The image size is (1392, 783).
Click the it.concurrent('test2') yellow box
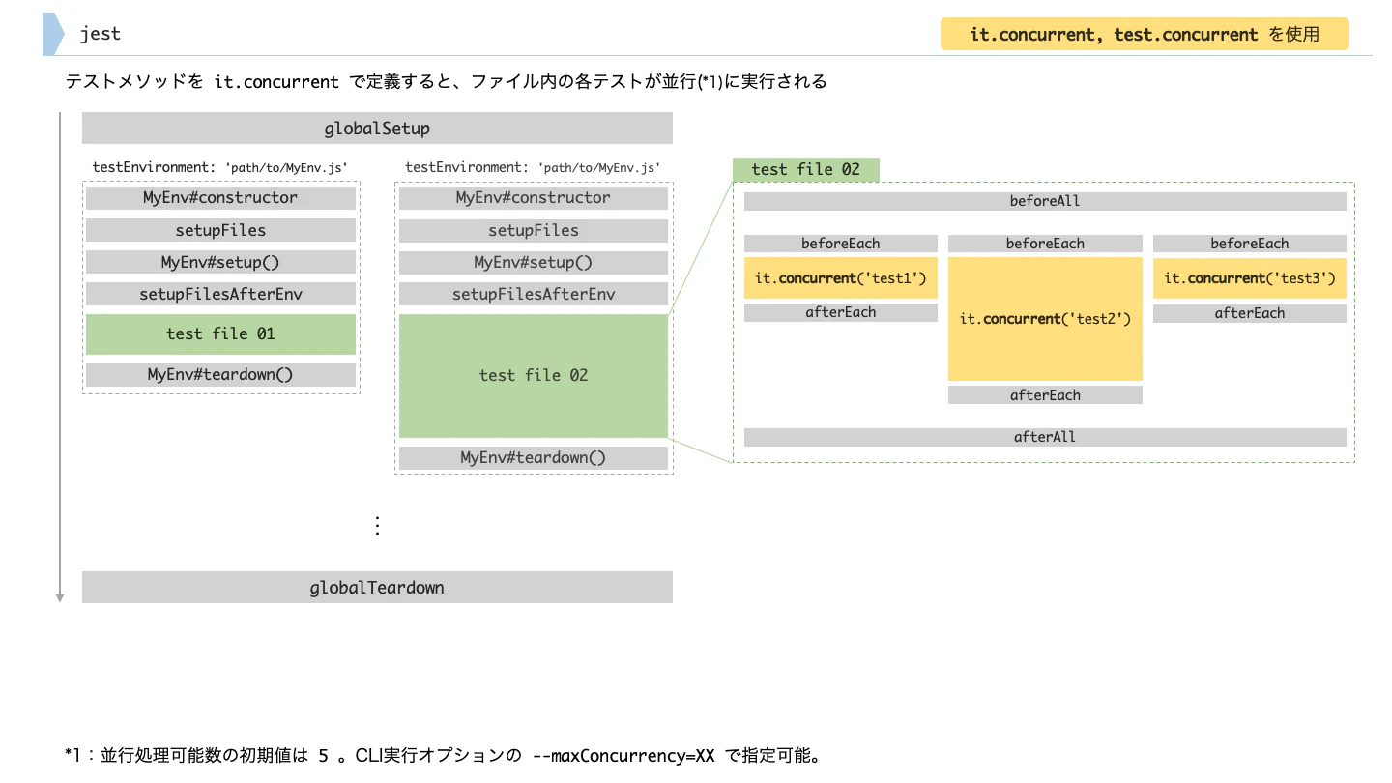click(x=1045, y=319)
